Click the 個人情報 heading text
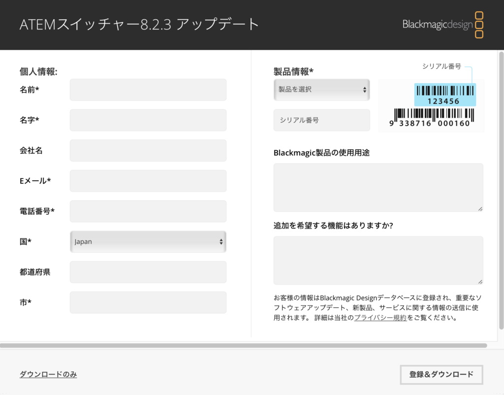504x395 pixels. pyautogui.click(x=38, y=71)
